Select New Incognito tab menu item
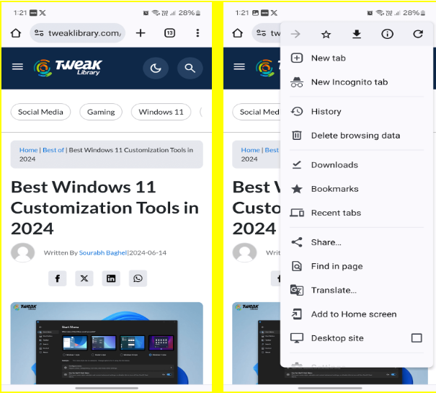The image size is (436, 393). 357,82
